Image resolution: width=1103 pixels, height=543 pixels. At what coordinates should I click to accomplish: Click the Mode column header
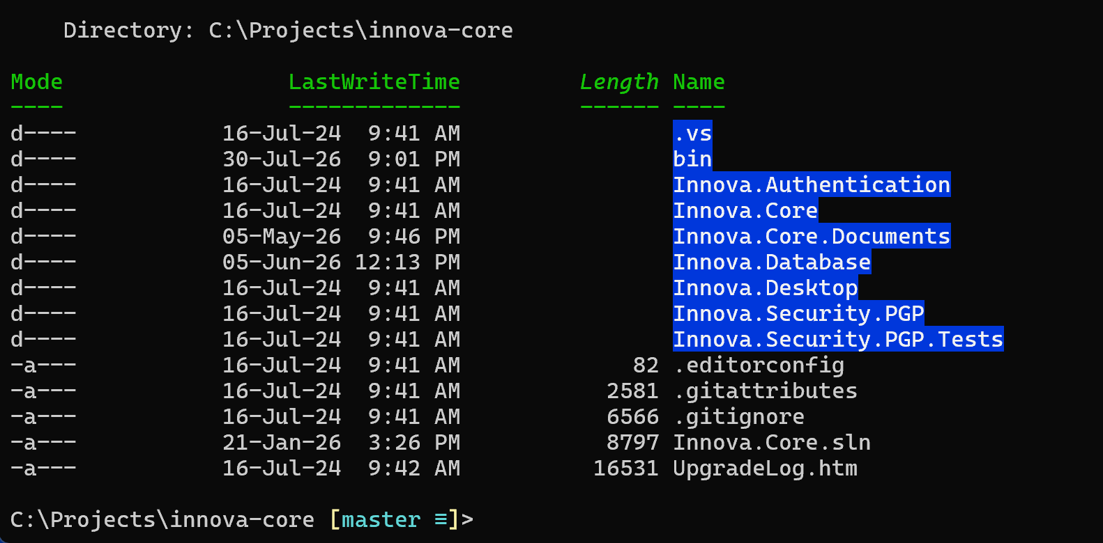37,81
